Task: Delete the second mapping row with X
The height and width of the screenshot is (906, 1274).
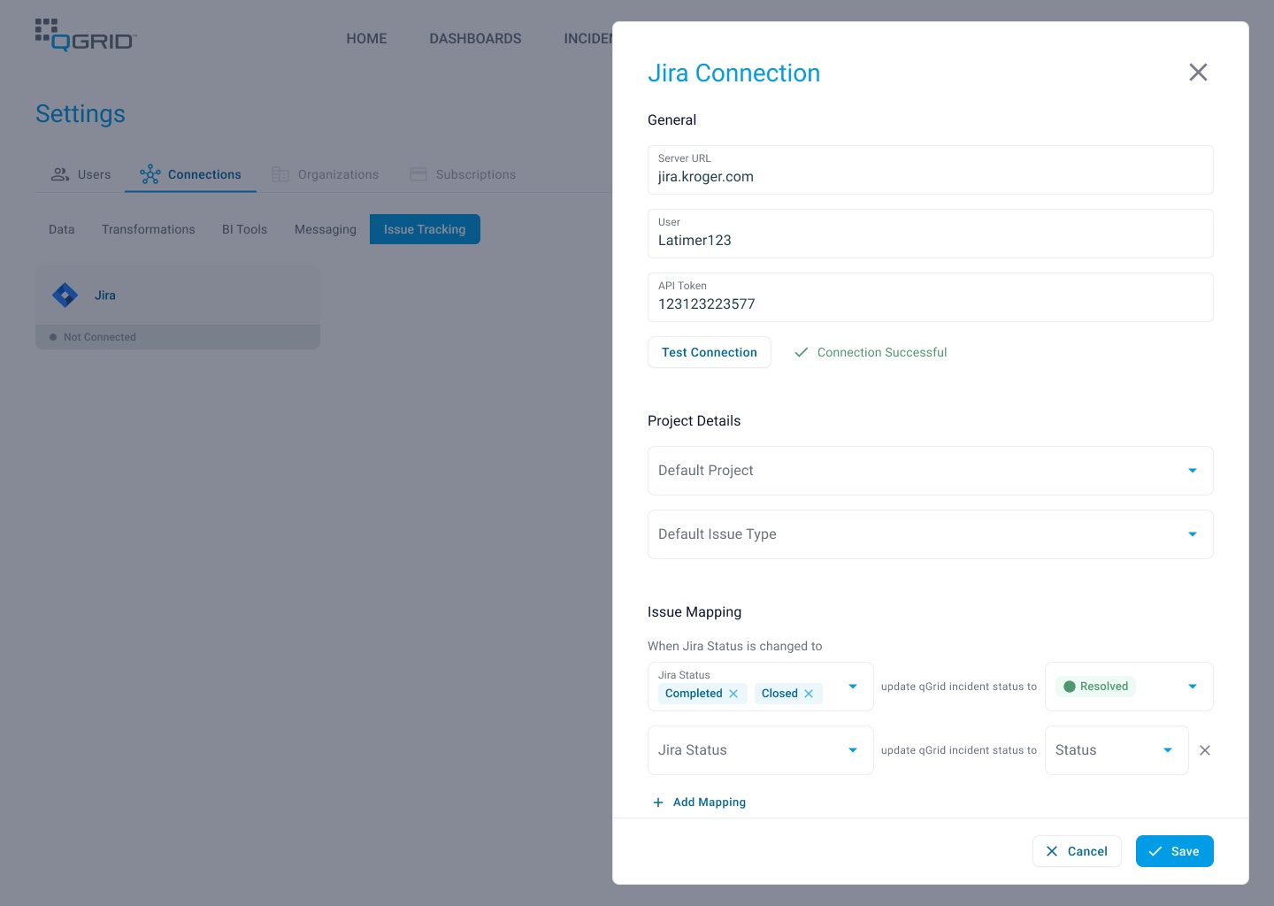Action: pos(1205,750)
